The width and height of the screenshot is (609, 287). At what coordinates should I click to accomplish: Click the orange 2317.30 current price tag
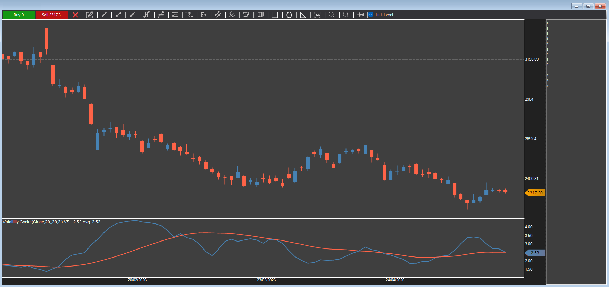click(535, 193)
